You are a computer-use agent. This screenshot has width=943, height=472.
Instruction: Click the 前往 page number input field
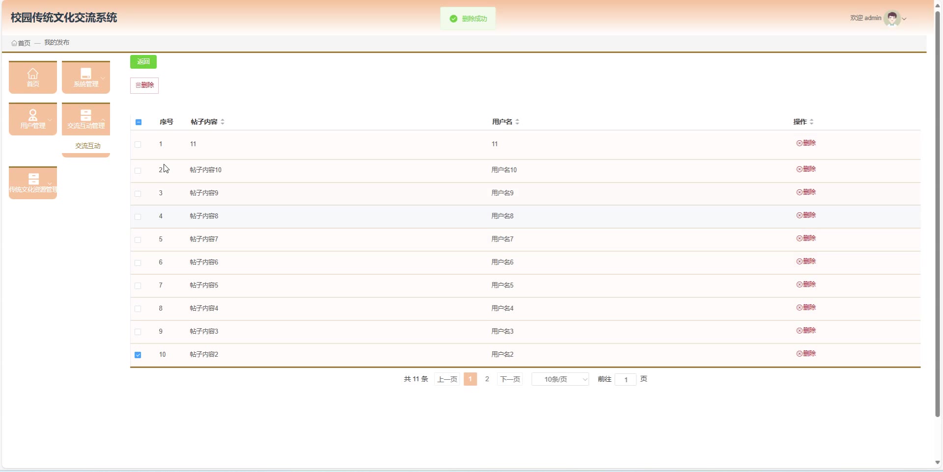tap(626, 379)
